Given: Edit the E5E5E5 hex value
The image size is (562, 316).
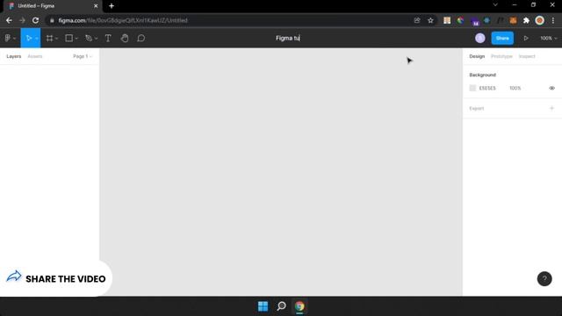Looking at the screenshot, I should tap(487, 88).
